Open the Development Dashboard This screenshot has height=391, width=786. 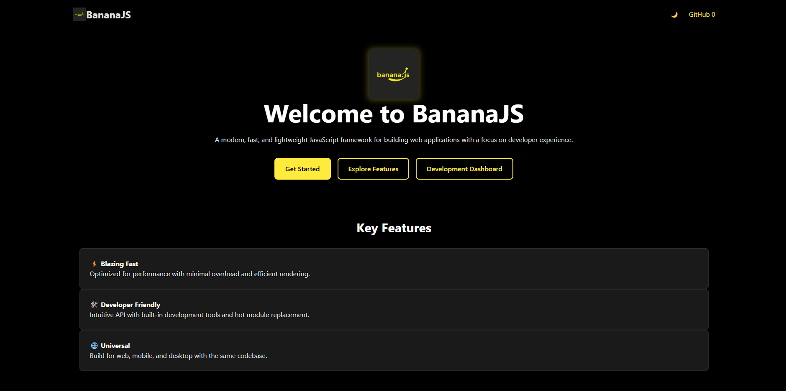click(x=464, y=169)
